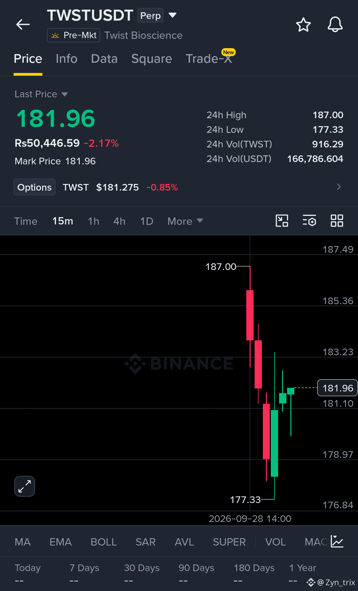Toggle the VOL indicator

click(275, 542)
